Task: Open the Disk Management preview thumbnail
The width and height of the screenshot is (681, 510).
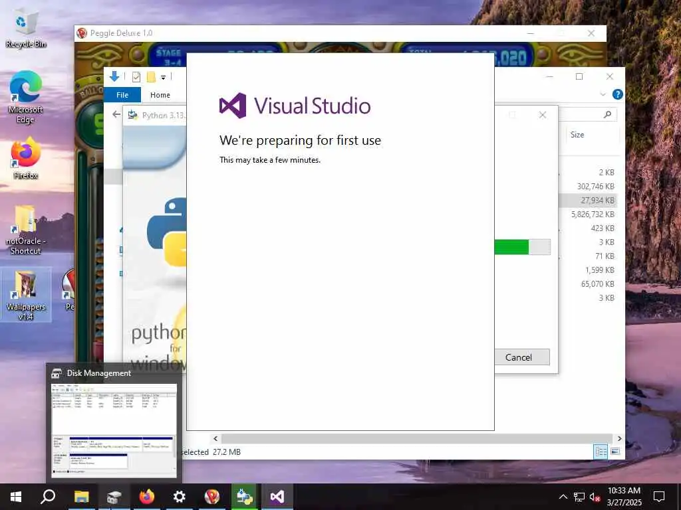Action: coord(114,430)
